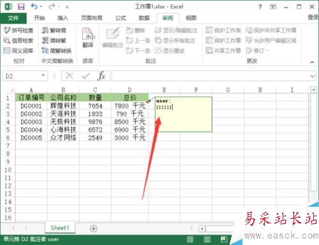Screen dimensions: 319x245
Task: Select row header 7
Action: tap(8, 146)
